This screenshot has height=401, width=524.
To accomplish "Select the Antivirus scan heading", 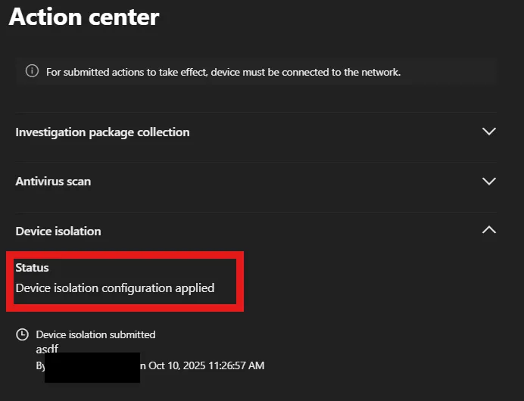I will 53,182.
